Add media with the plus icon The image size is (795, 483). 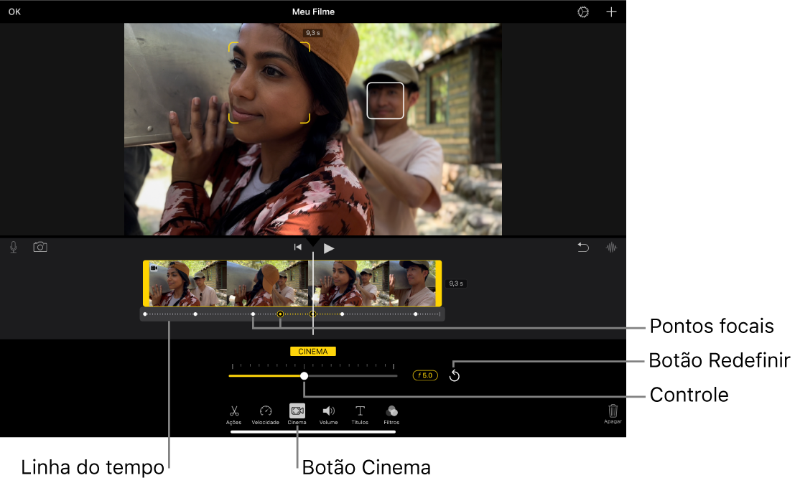611,11
